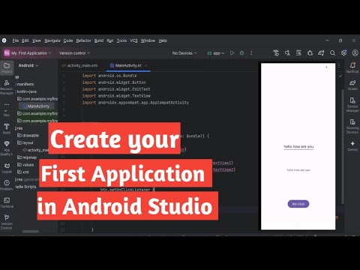This screenshot has width=360, height=270.
Task: Open the Gradle side panel
Action: click(352, 85)
